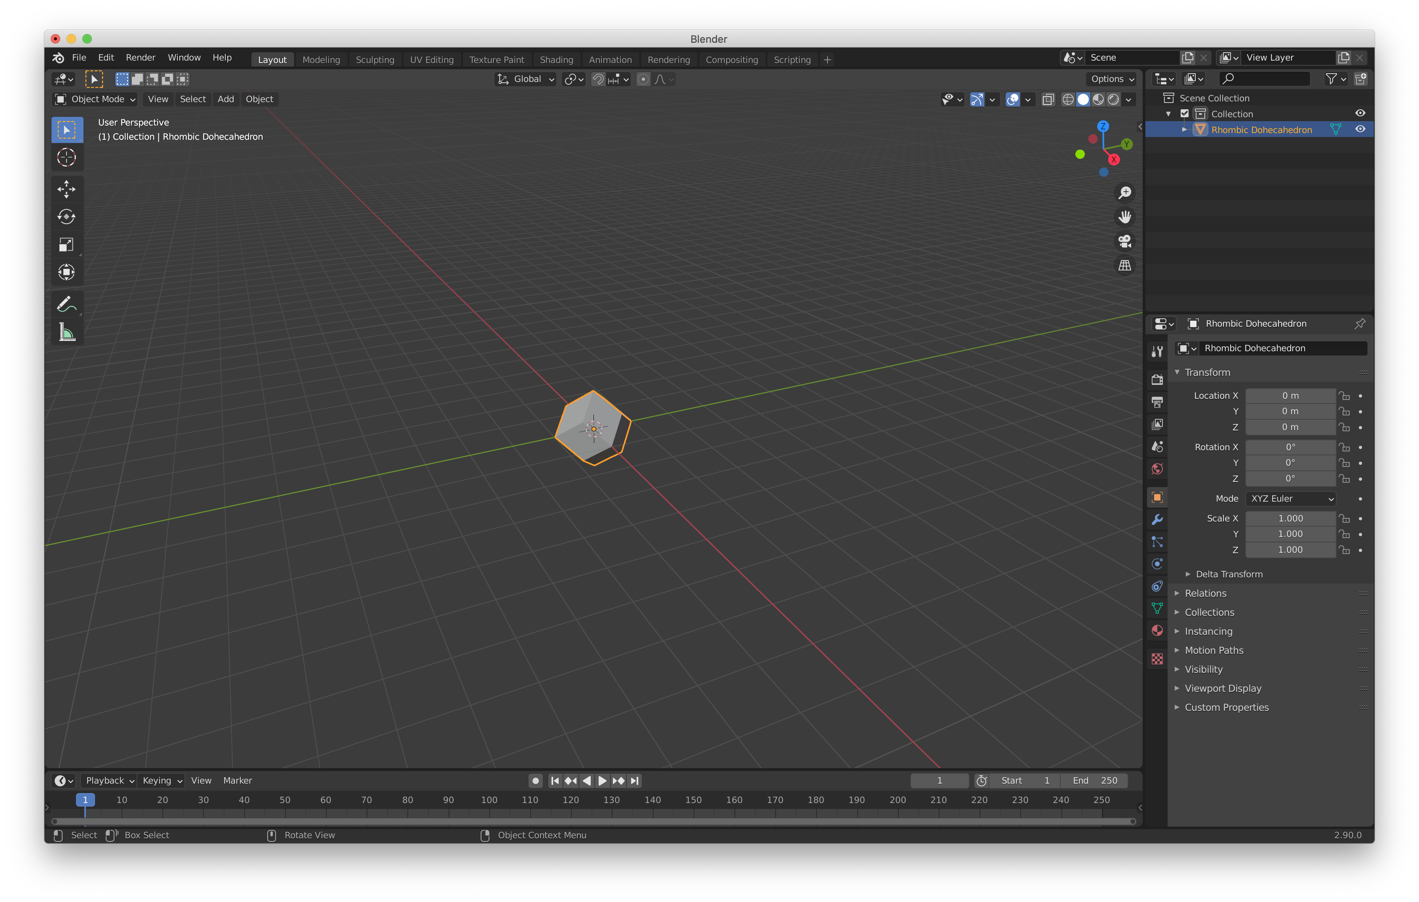Click the 3D Cursor tool

pyautogui.click(x=66, y=157)
